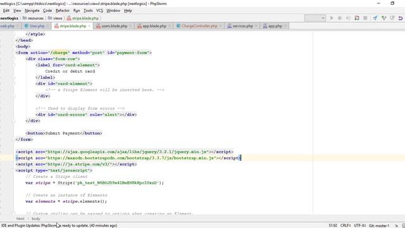
Task: Close the services.php tab
Action: 256,26
